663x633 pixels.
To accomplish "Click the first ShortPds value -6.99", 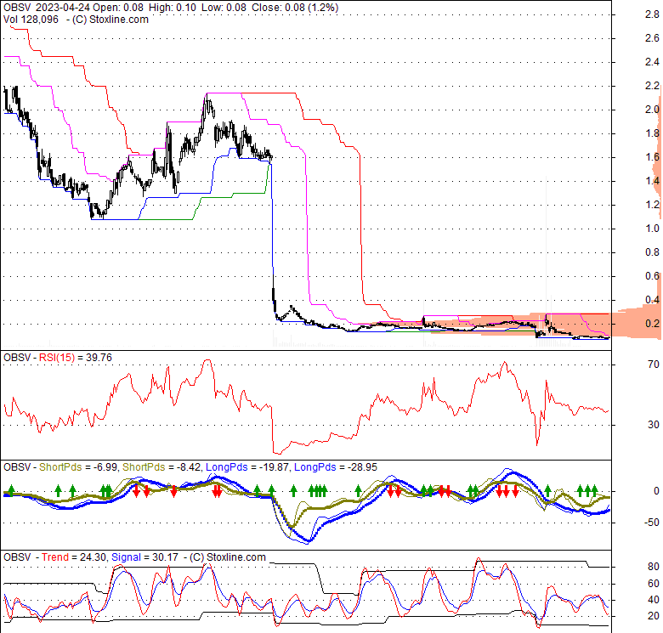I will pyautogui.click(x=105, y=467).
